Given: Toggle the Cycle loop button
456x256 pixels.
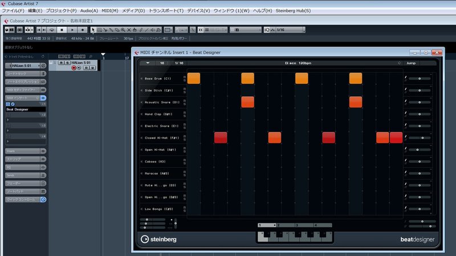Looking at the screenshot, I should pyautogui.click(x=52, y=30).
